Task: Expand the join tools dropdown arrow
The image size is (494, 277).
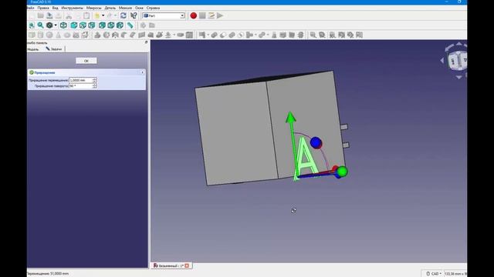Action: [x=255, y=35]
